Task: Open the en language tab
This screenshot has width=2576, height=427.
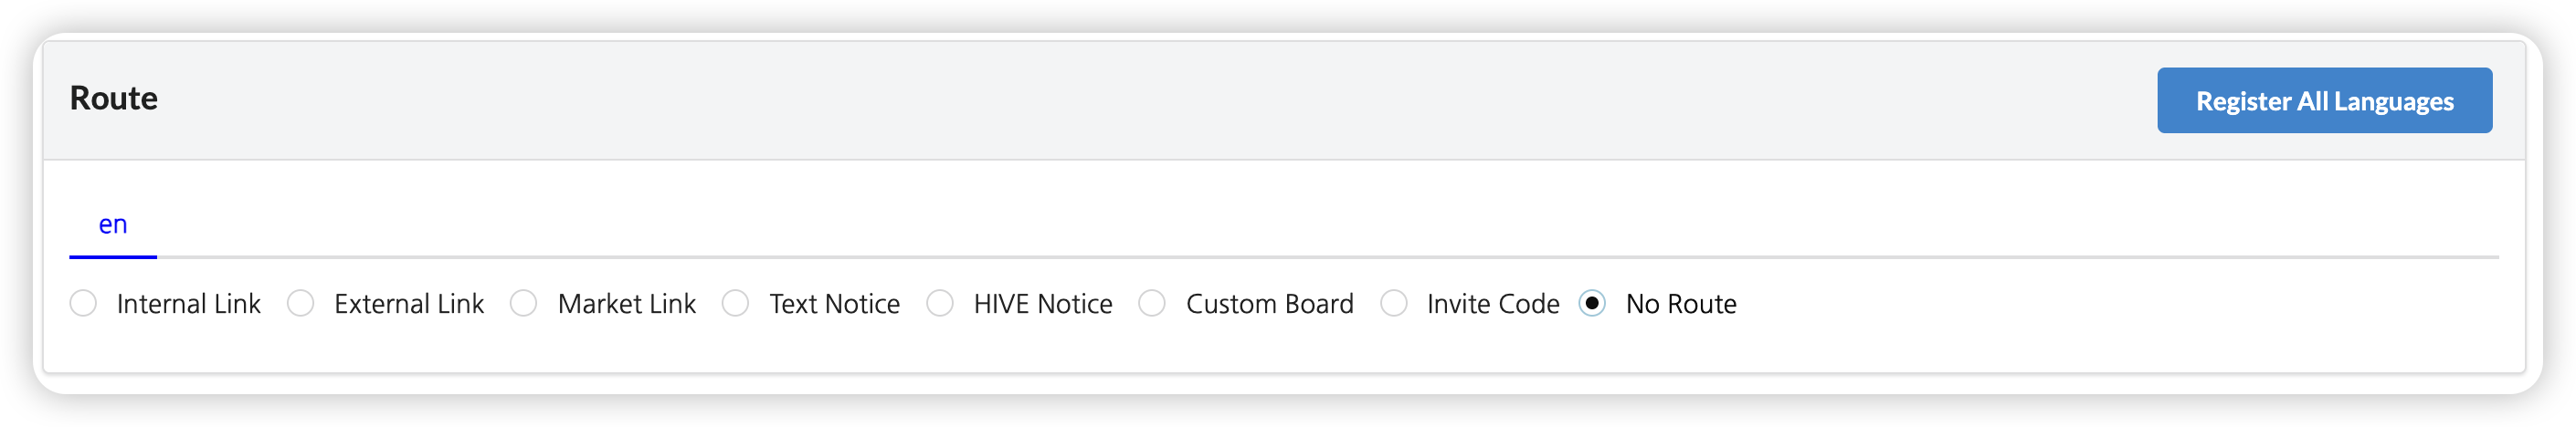Action: point(113,224)
